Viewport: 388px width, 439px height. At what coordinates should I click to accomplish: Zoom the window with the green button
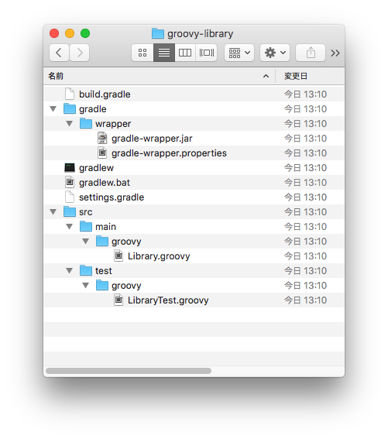point(85,33)
